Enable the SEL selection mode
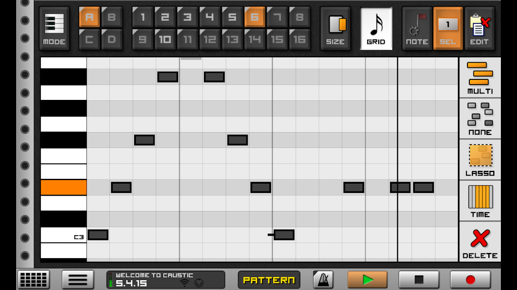Screen dimensions: 517x290 tap(448, 28)
